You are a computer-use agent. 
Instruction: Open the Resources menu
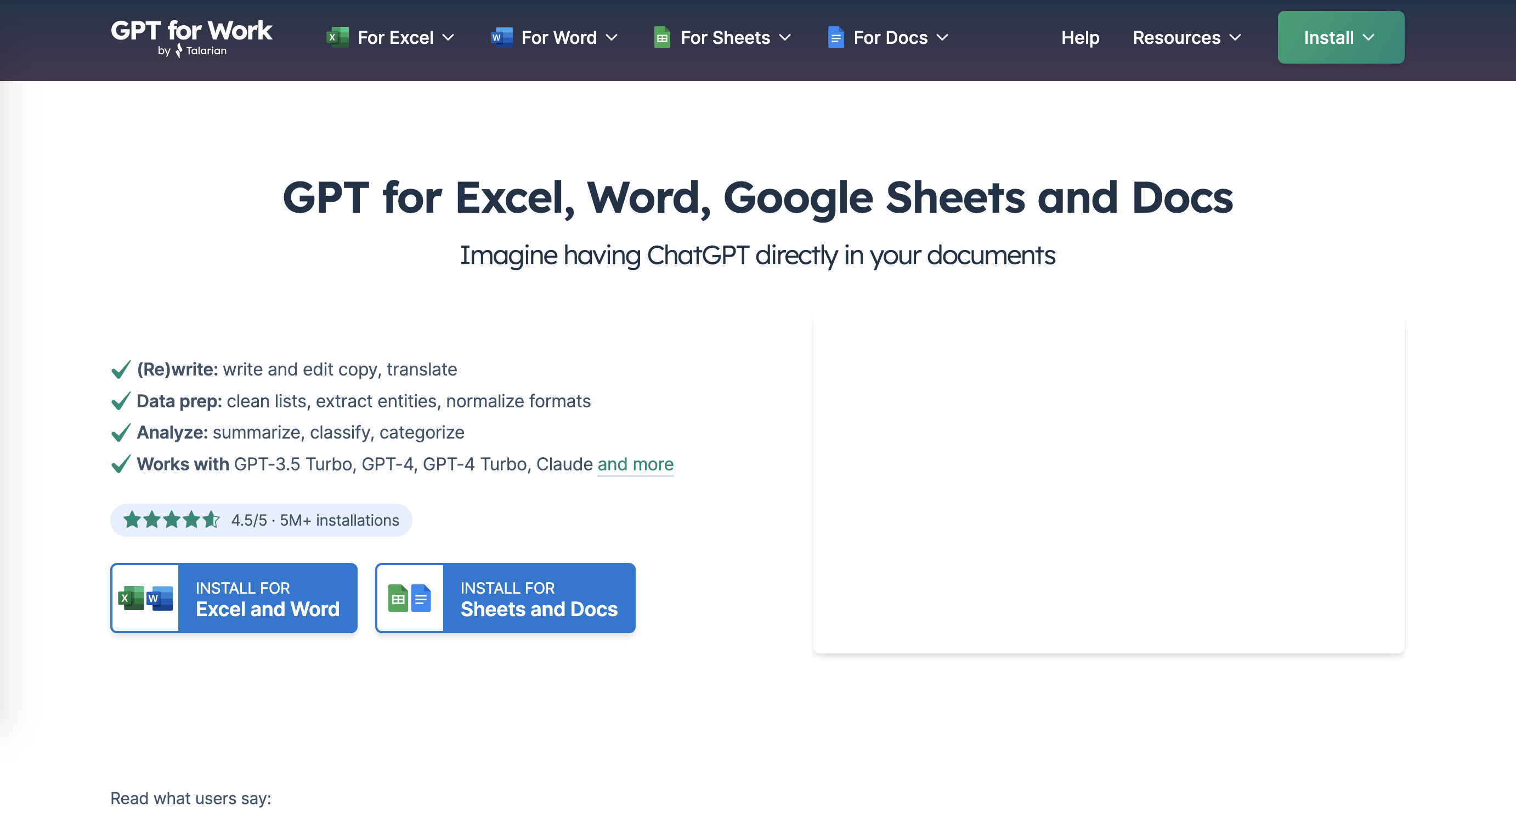tap(1187, 38)
